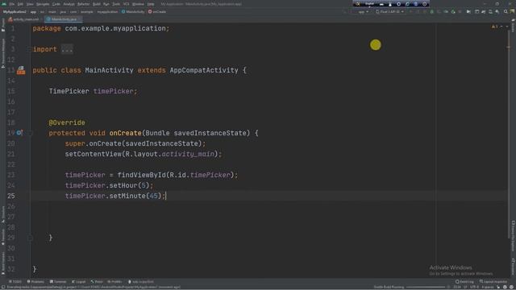
Task: Click the cursor position indicator in the status bar
Action: tap(457, 287)
